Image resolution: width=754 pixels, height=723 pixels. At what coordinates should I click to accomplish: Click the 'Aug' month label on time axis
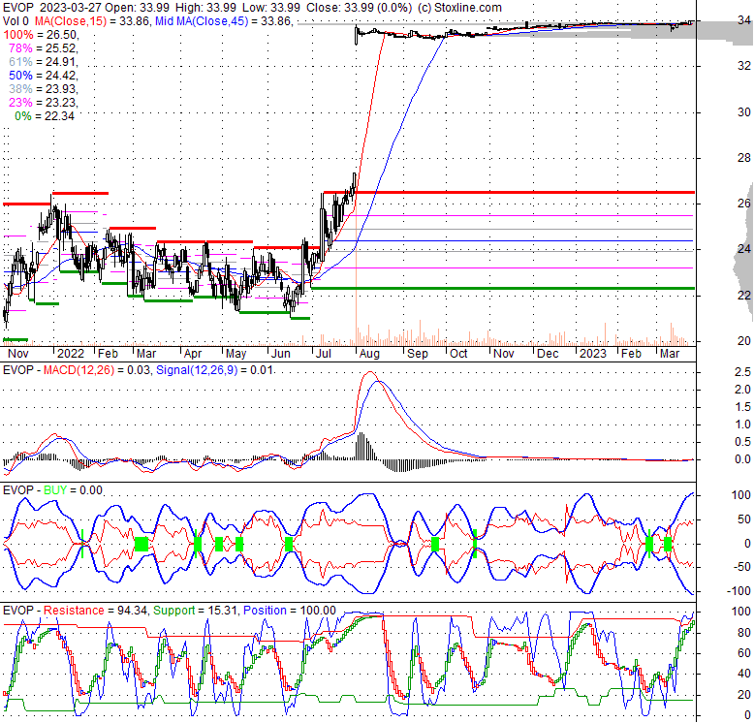[369, 354]
